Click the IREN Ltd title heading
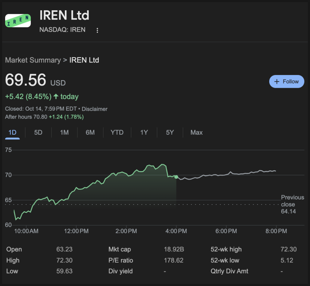 (x=64, y=15)
